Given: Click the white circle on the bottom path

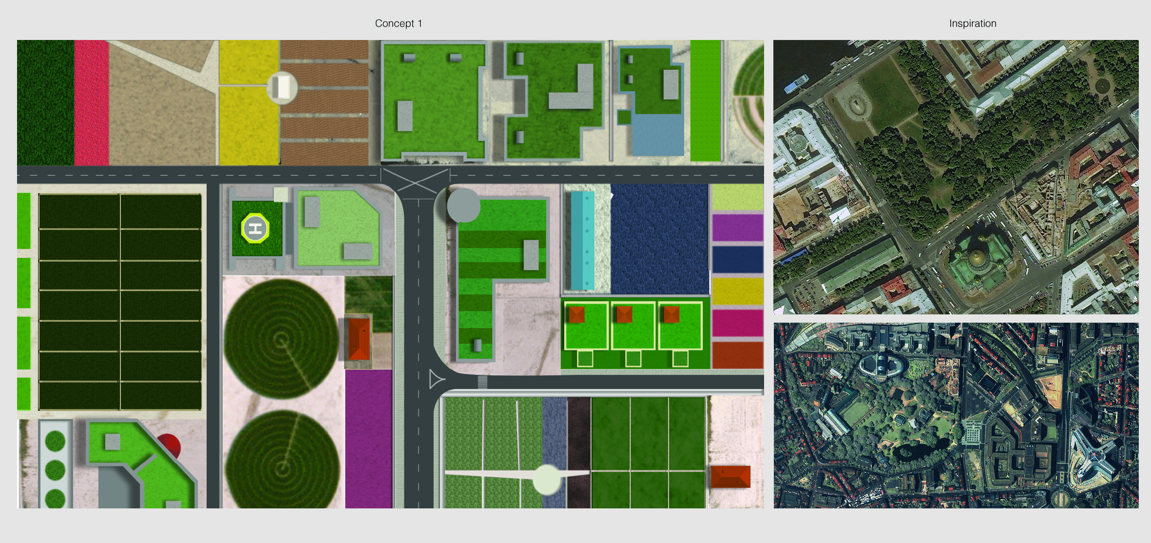Looking at the screenshot, I should [547, 480].
